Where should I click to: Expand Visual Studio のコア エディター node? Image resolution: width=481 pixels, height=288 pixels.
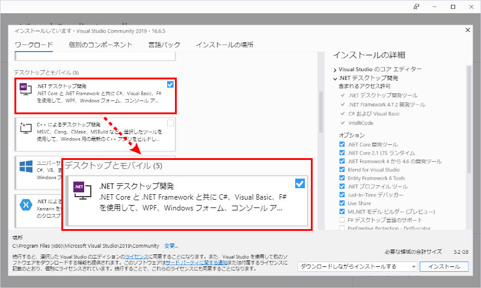click(335, 70)
